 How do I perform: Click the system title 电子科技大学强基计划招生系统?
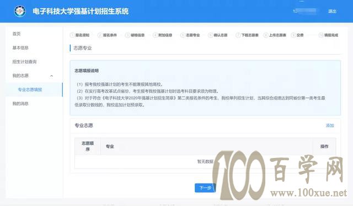[x=81, y=11]
